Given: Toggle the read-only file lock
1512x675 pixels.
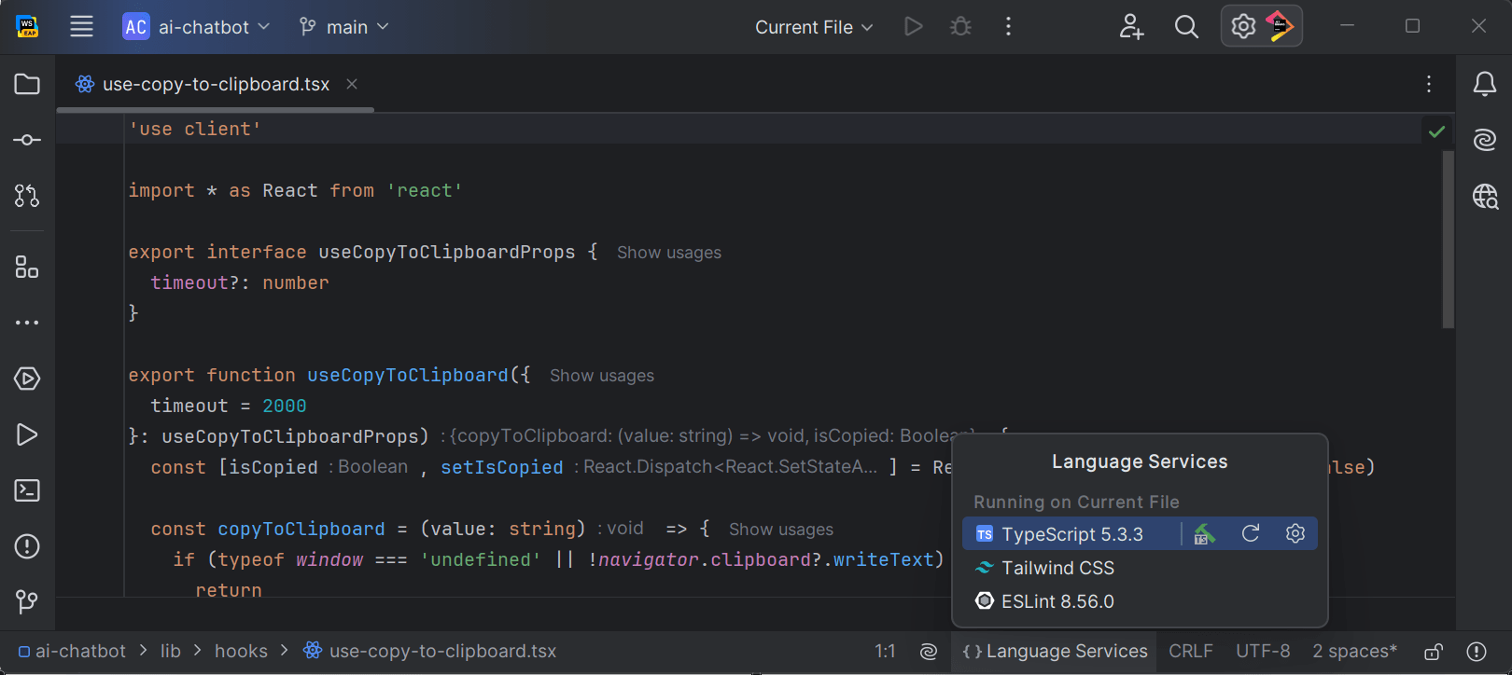Looking at the screenshot, I should (x=1434, y=652).
